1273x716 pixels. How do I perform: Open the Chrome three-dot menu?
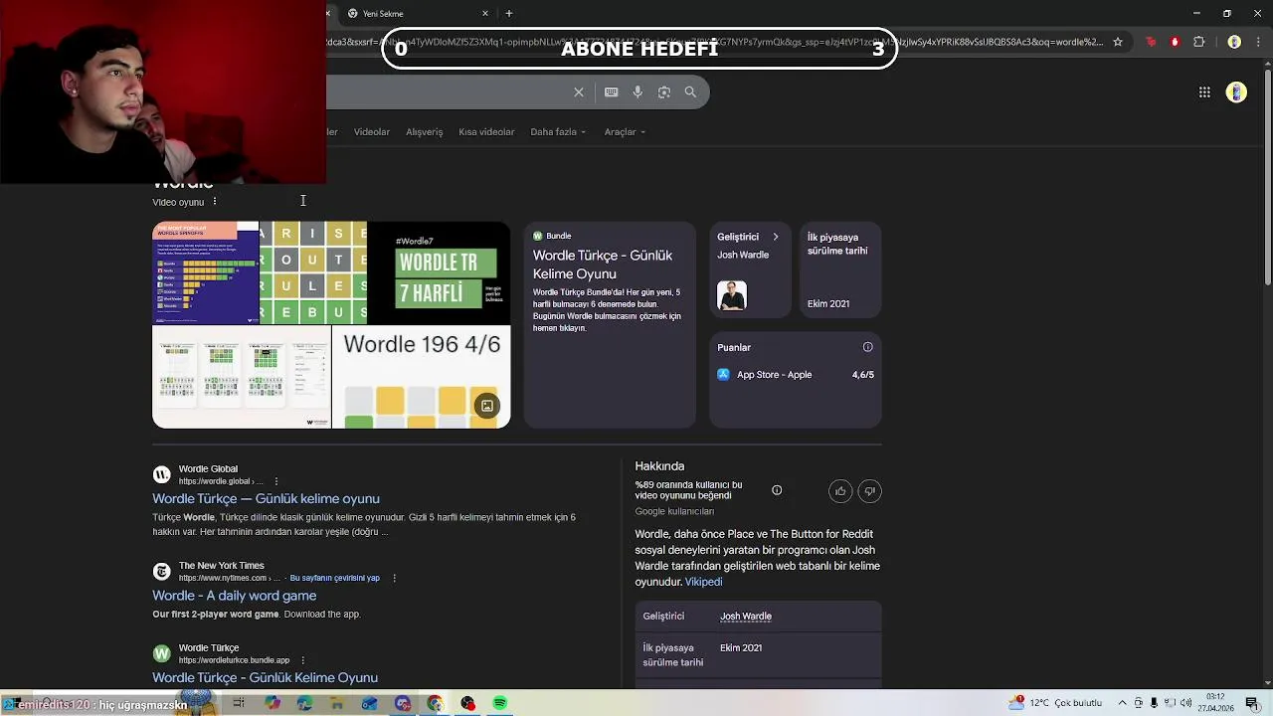pyautogui.click(x=1259, y=42)
